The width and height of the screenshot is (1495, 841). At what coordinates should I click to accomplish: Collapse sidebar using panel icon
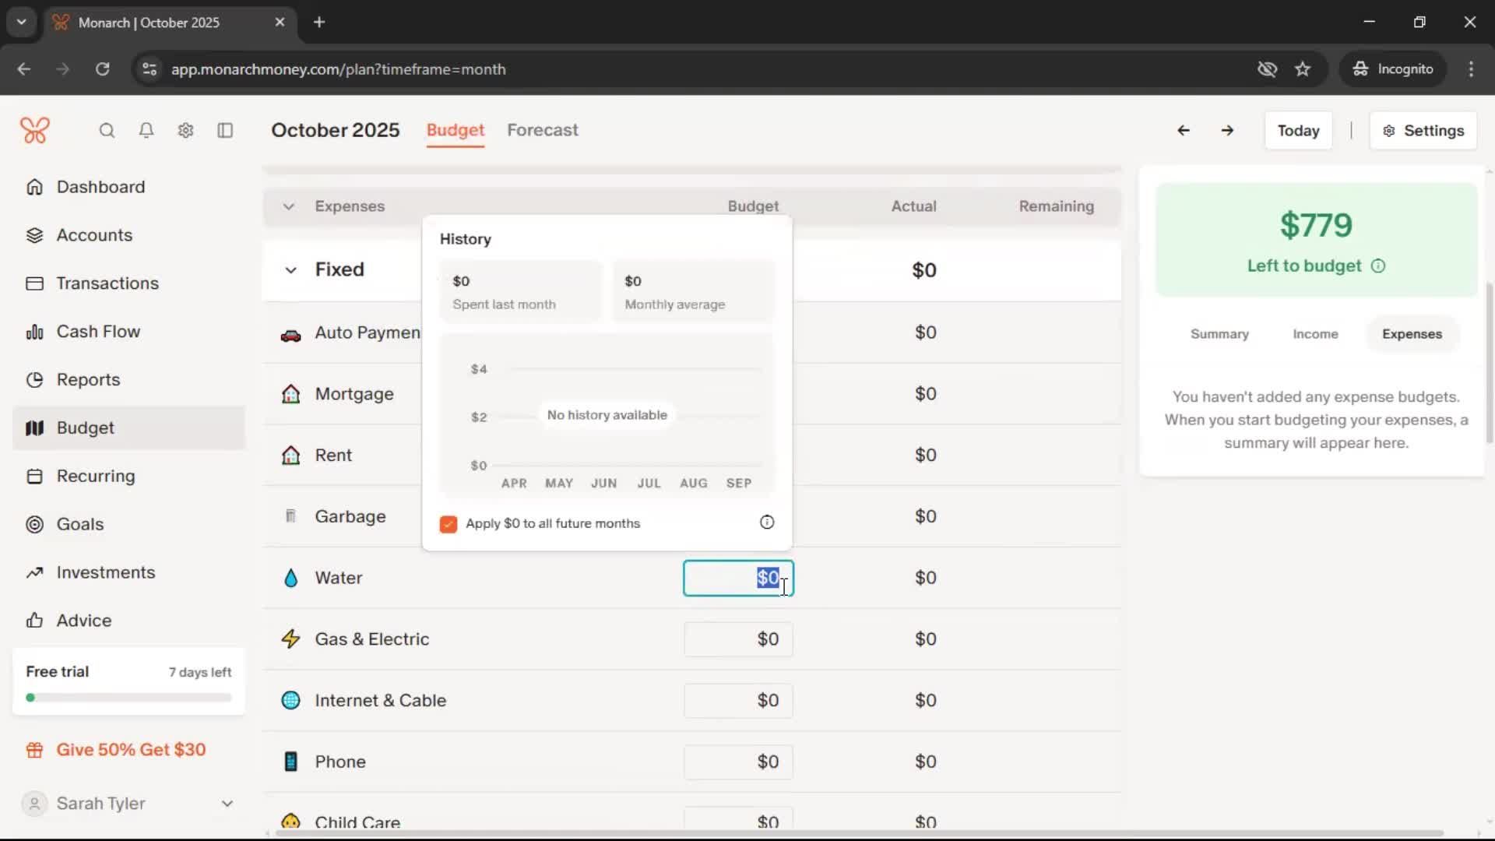click(225, 131)
